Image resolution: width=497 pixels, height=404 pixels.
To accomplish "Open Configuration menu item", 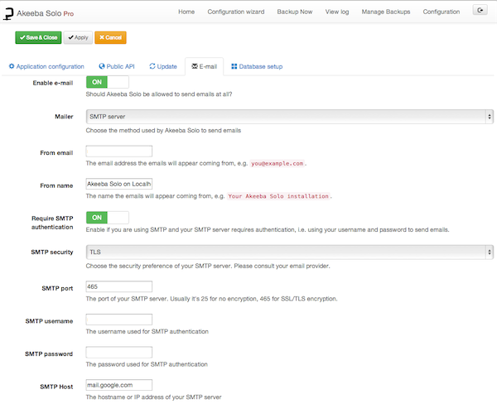I will click(x=442, y=12).
